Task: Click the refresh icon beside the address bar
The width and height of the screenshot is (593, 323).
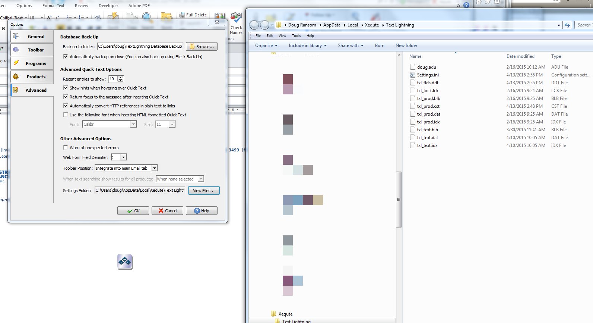Action: 567,25
